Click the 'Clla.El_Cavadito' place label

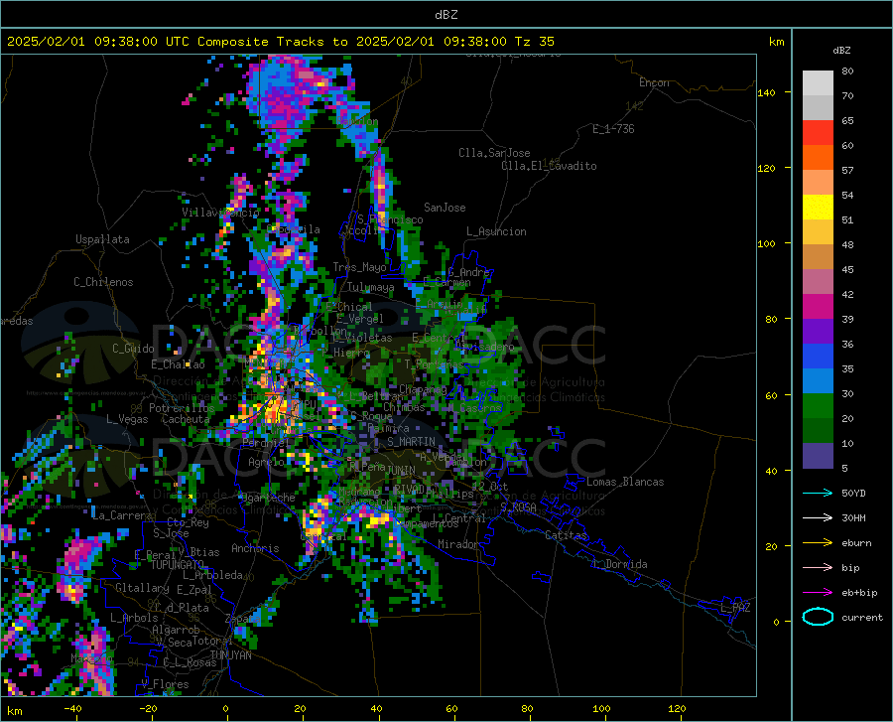click(x=549, y=166)
